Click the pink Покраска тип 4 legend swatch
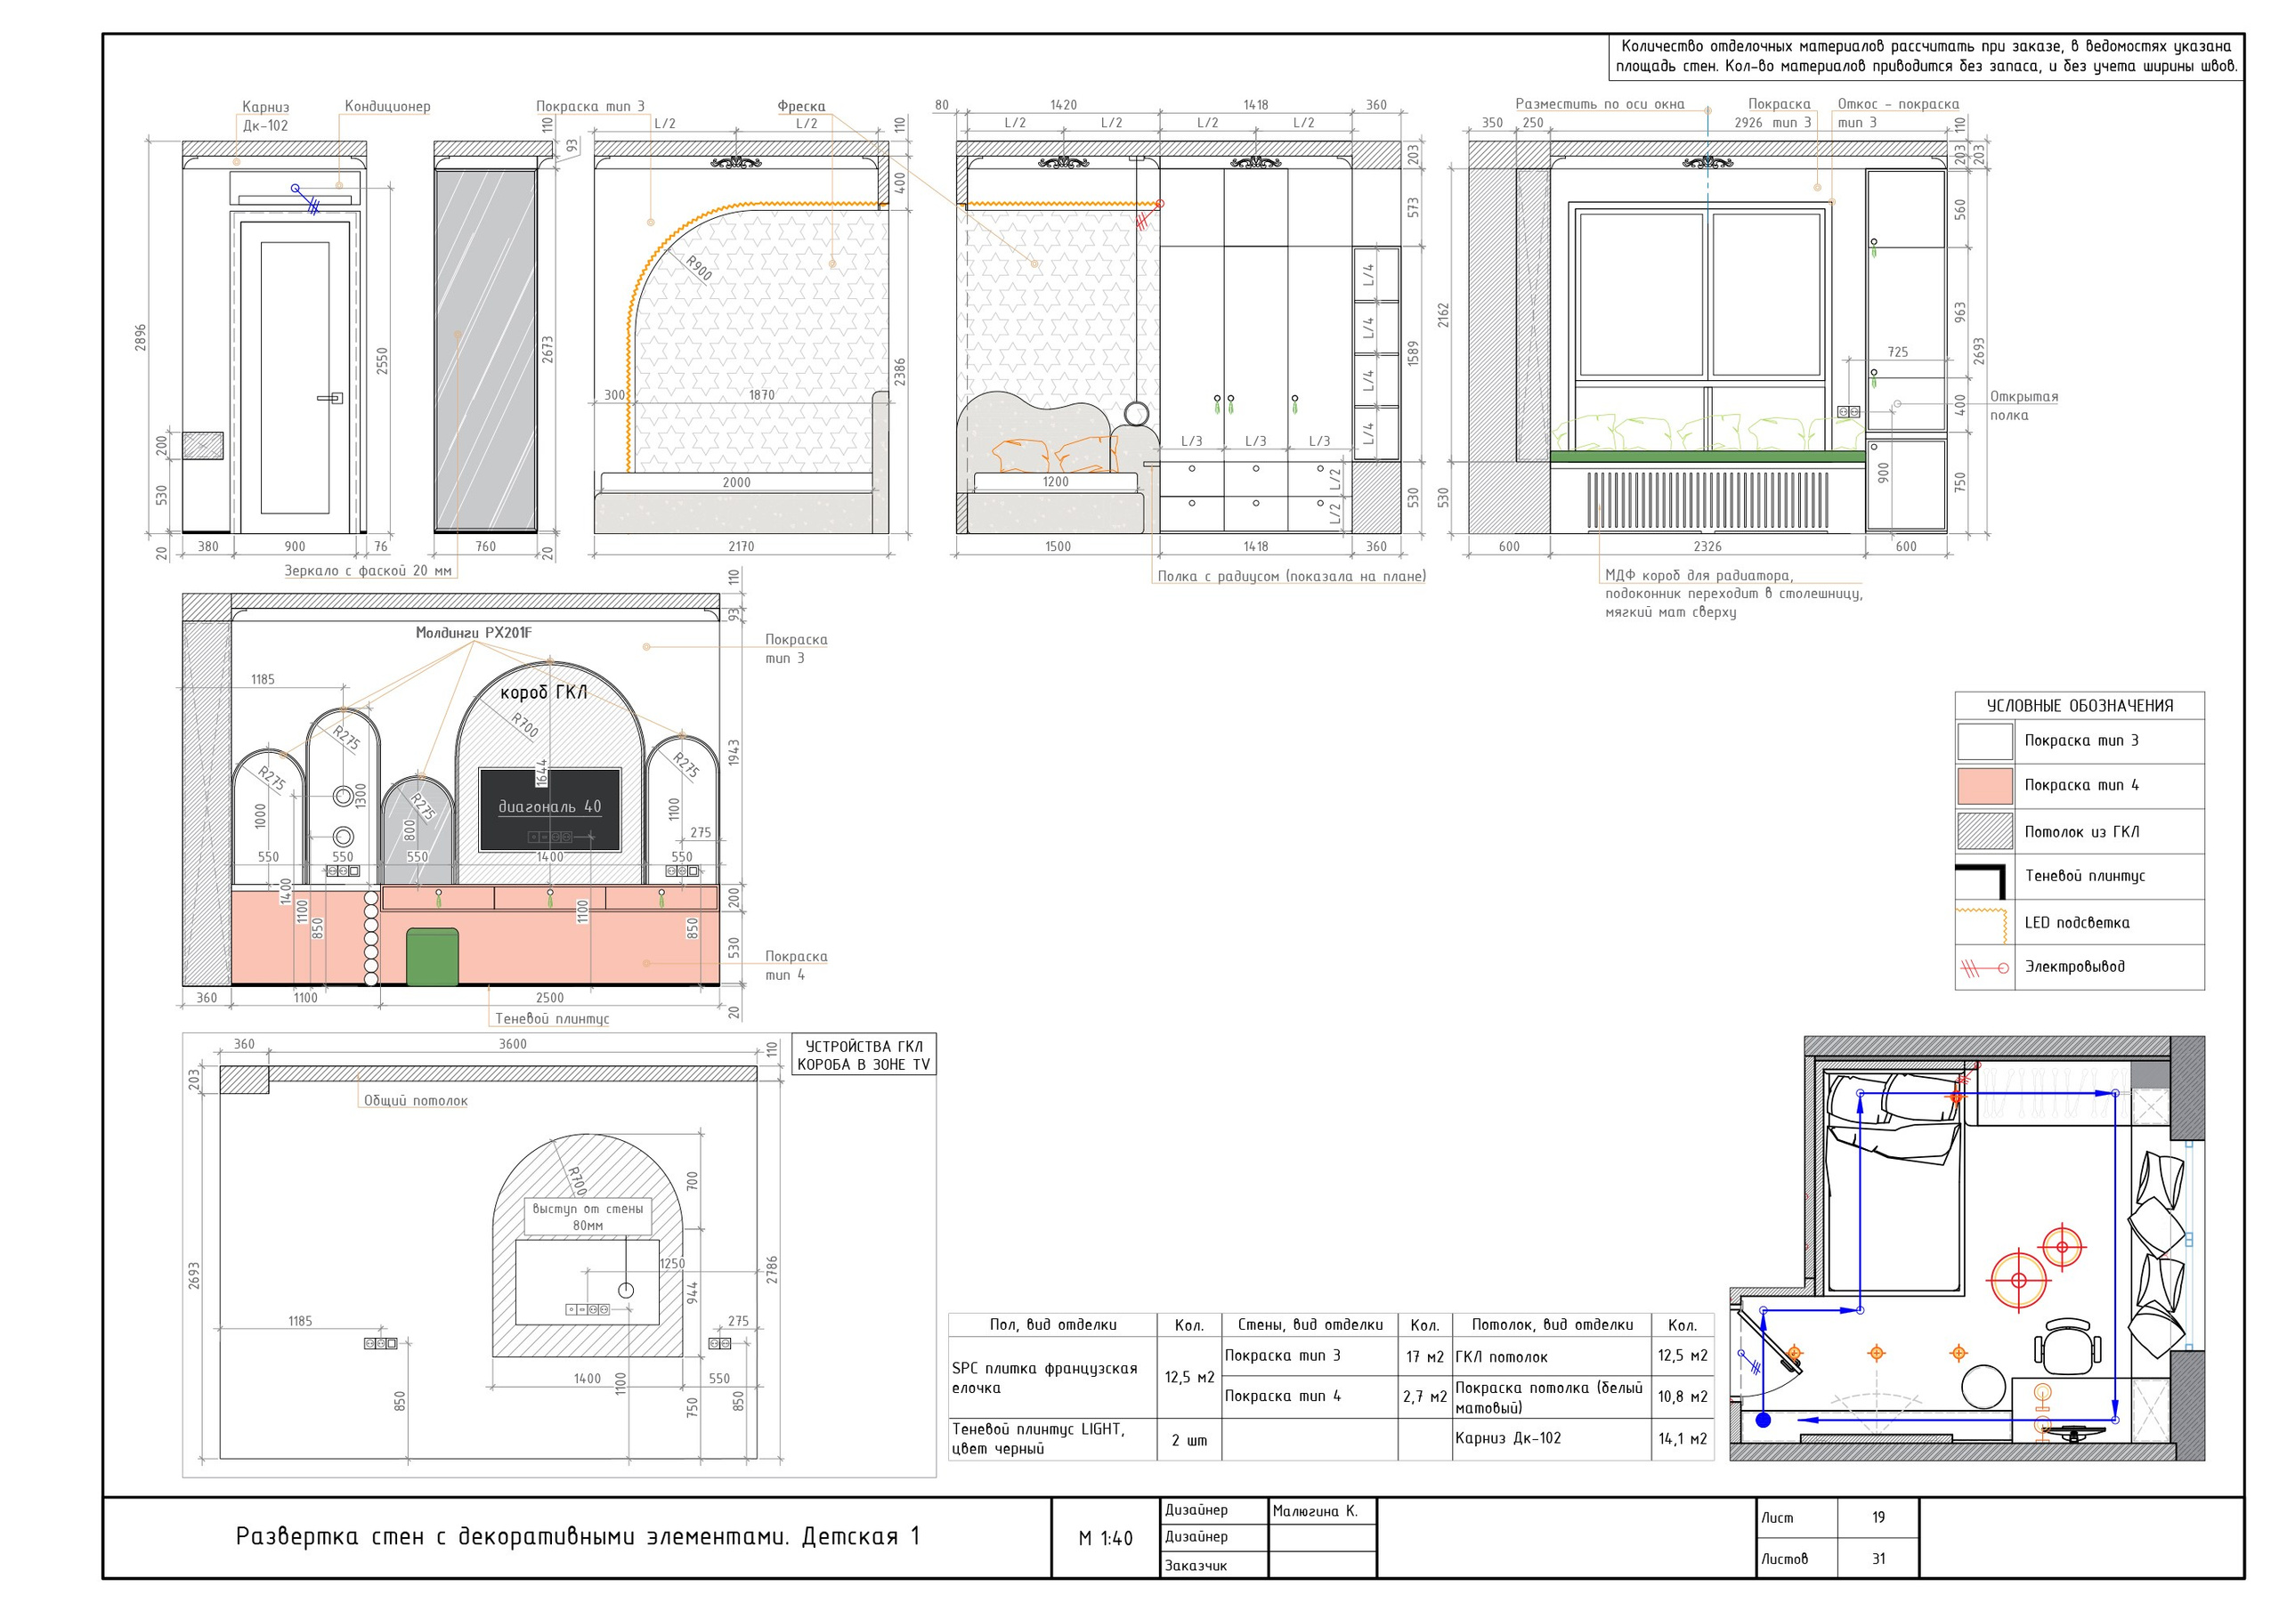 click(1984, 785)
